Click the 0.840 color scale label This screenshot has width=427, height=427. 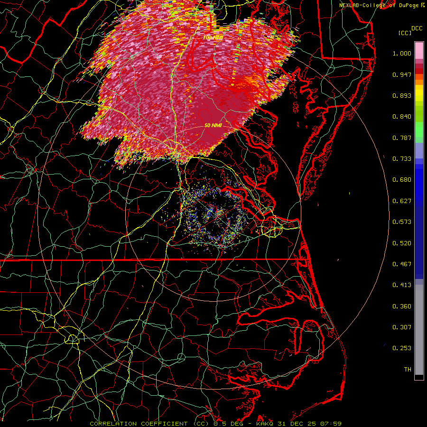[402, 117]
